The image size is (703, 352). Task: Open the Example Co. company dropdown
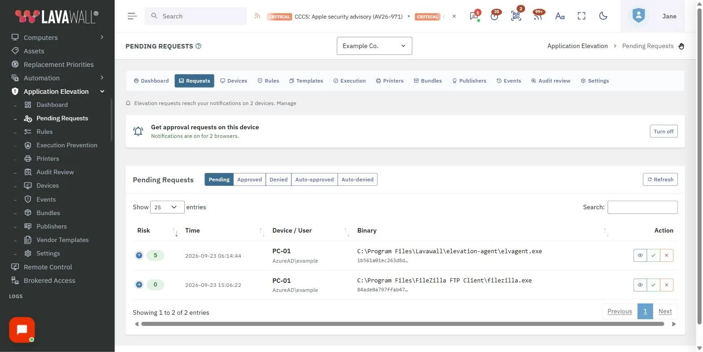pyautogui.click(x=374, y=46)
